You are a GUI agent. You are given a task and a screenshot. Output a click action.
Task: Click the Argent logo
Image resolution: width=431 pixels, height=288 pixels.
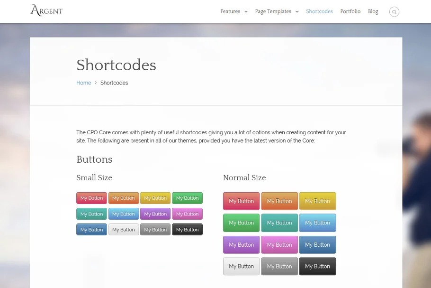tap(46, 10)
